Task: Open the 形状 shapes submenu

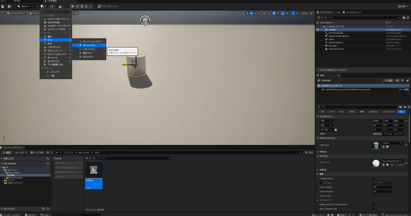Action: [56, 43]
